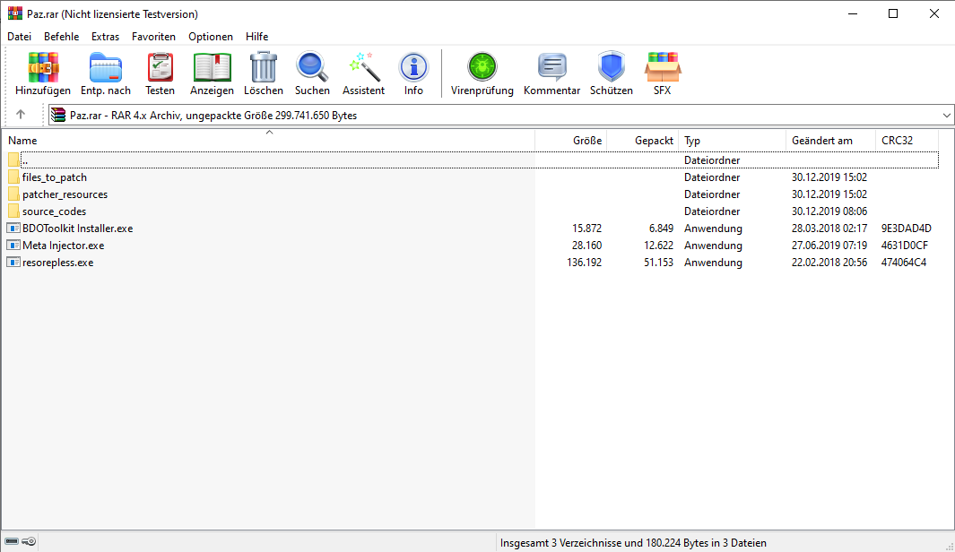The image size is (955, 552).
Task: Run Virenprüfung virus scan
Action: (482, 73)
